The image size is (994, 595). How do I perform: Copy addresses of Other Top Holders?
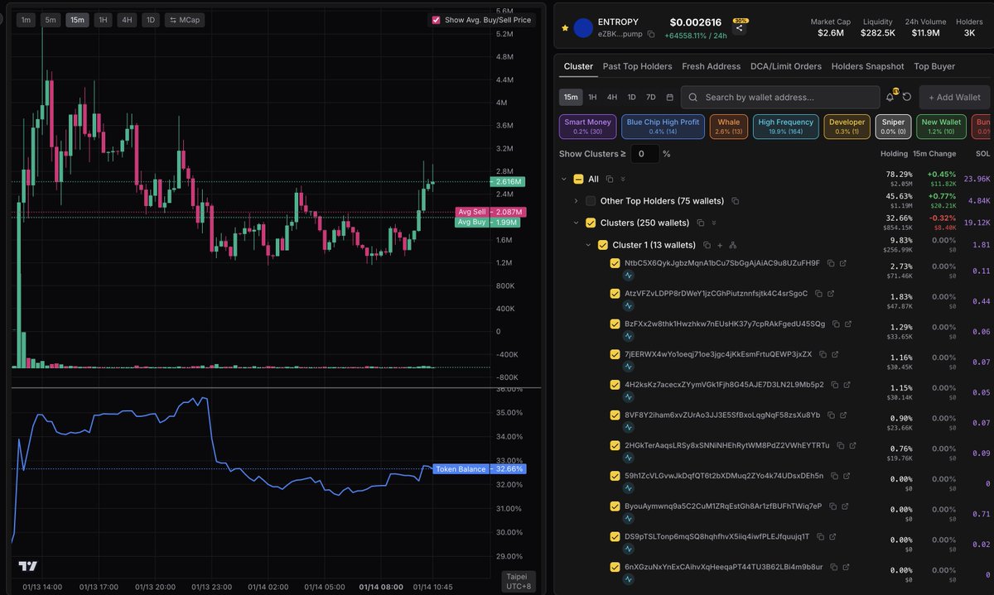click(x=735, y=201)
